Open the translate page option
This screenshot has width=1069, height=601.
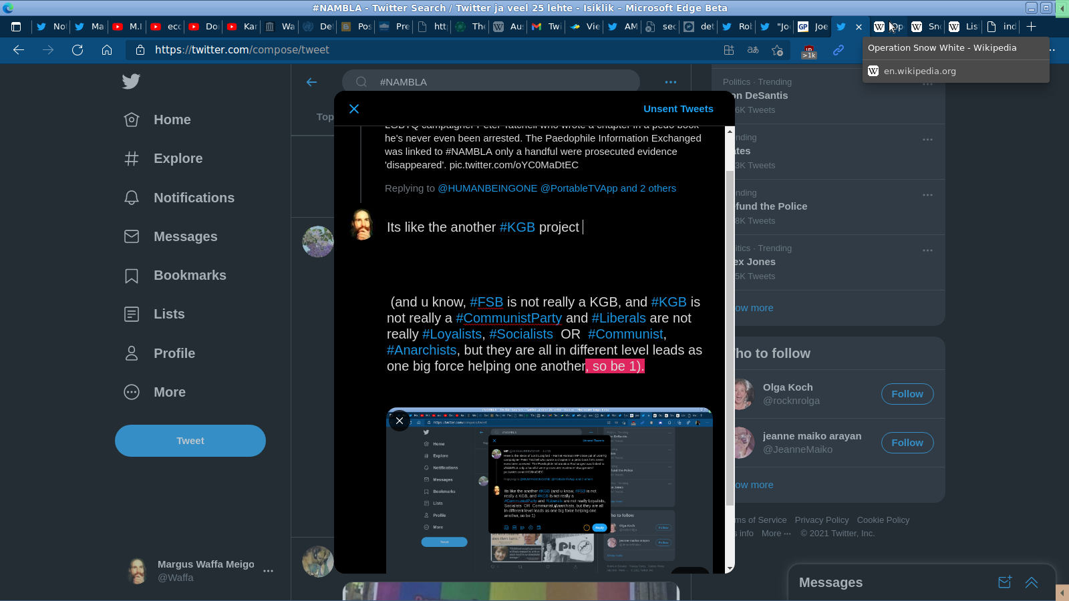click(753, 50)
